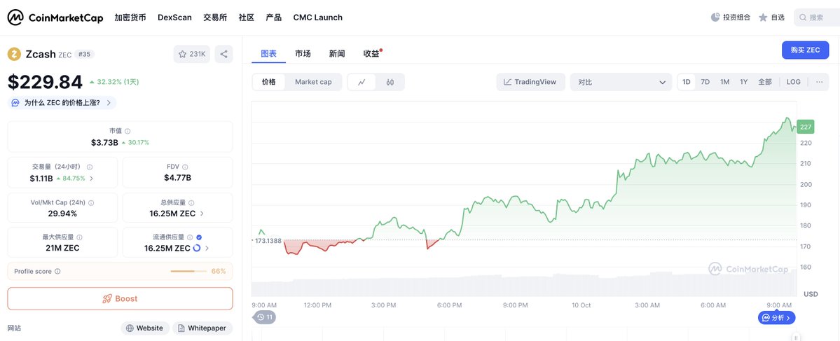Image resolution: width=840 pixels, height=341 pixels.
Task: Toggle the LOG scale option
Action: point(793,82)
